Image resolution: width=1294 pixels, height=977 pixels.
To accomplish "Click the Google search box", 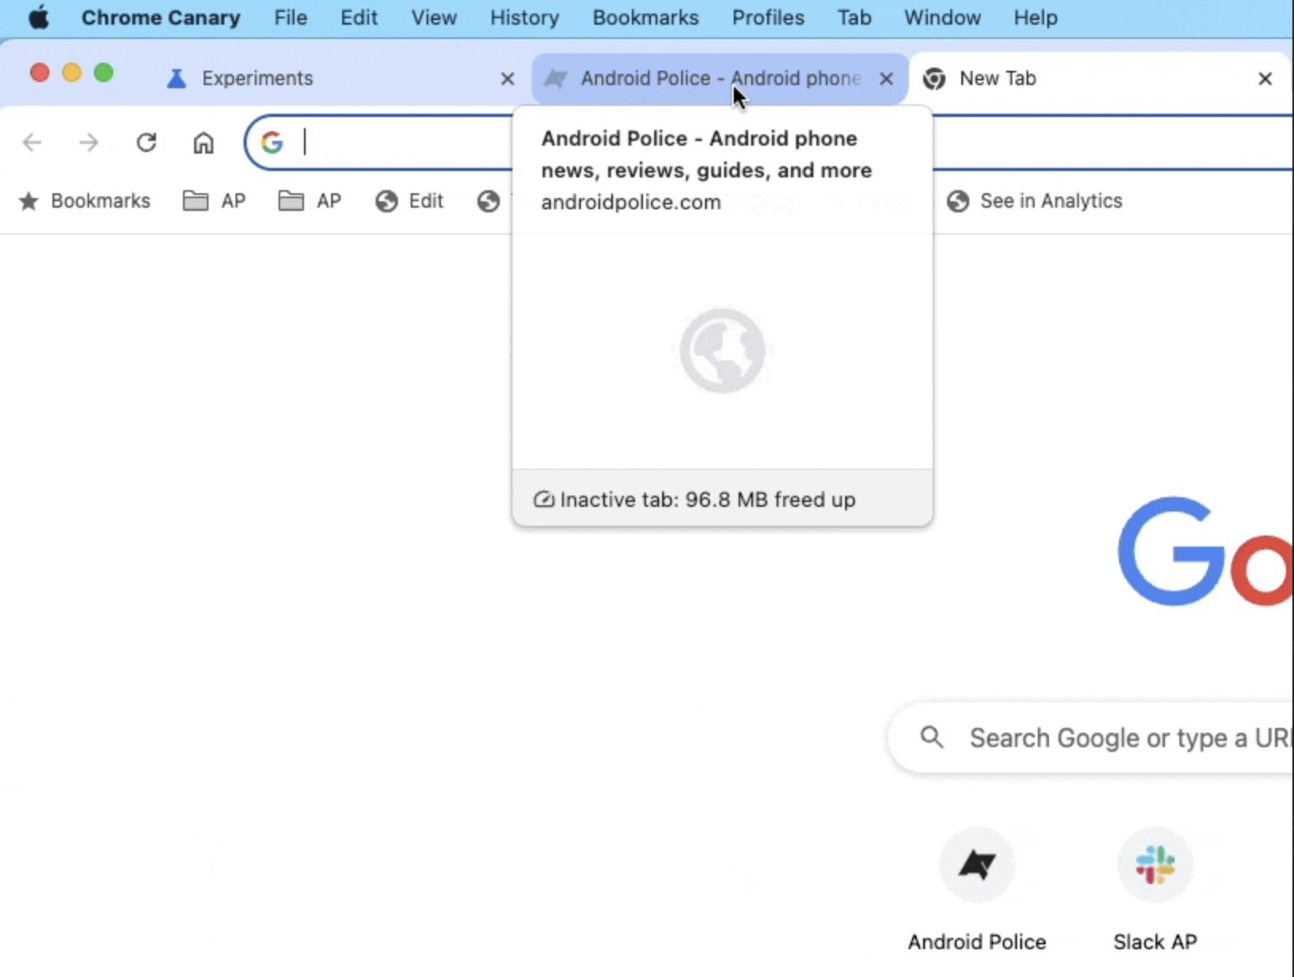I will coord(1092,738).
